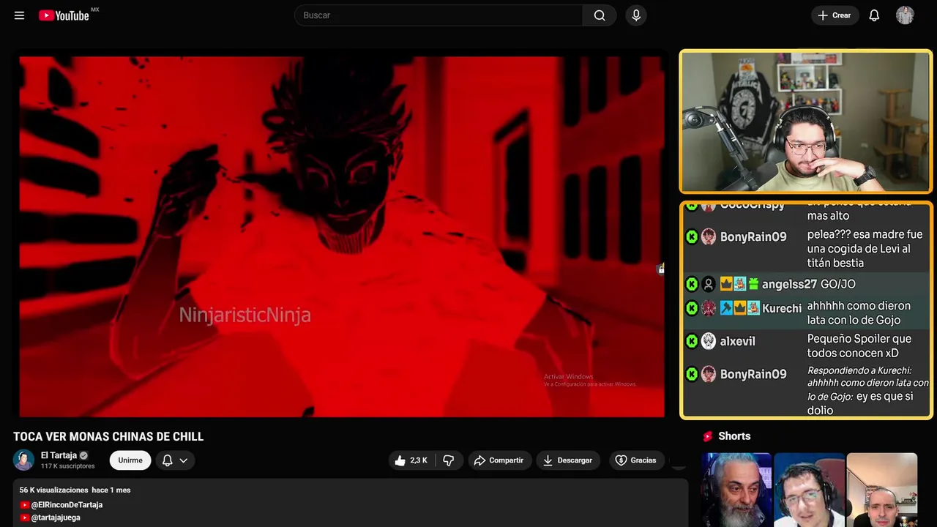Focus the Buscar search field
This screenshot has height=527, width=937.
(438, 15)
